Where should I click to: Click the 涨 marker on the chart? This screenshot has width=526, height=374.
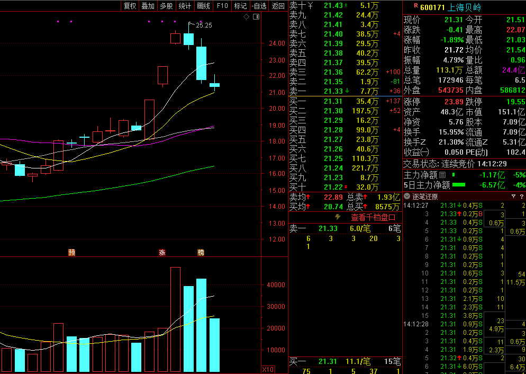coord(162,252)
